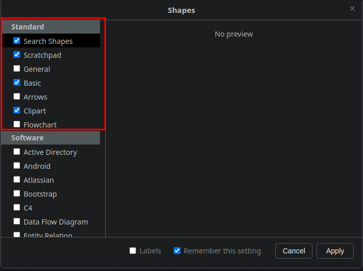The image size is (363, 271).
Task: Close the Shapes dialog with X
Action: (x=352, y=9)
